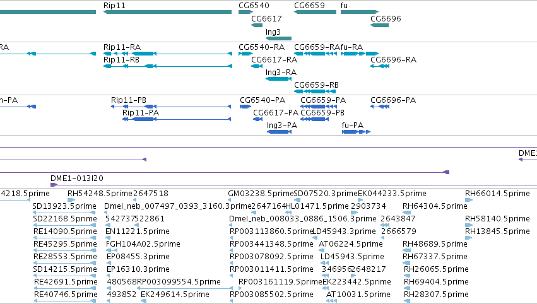Click the RH13845.5prime EST label
Viewport: 537px width, 304px height.
coord(497,231)
